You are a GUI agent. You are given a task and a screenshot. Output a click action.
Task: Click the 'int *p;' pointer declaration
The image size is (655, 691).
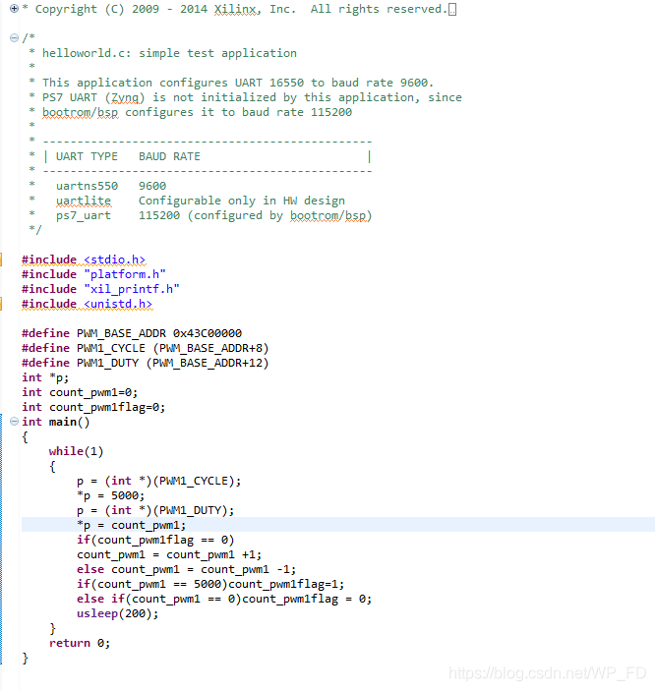click(x=45, y=377)
